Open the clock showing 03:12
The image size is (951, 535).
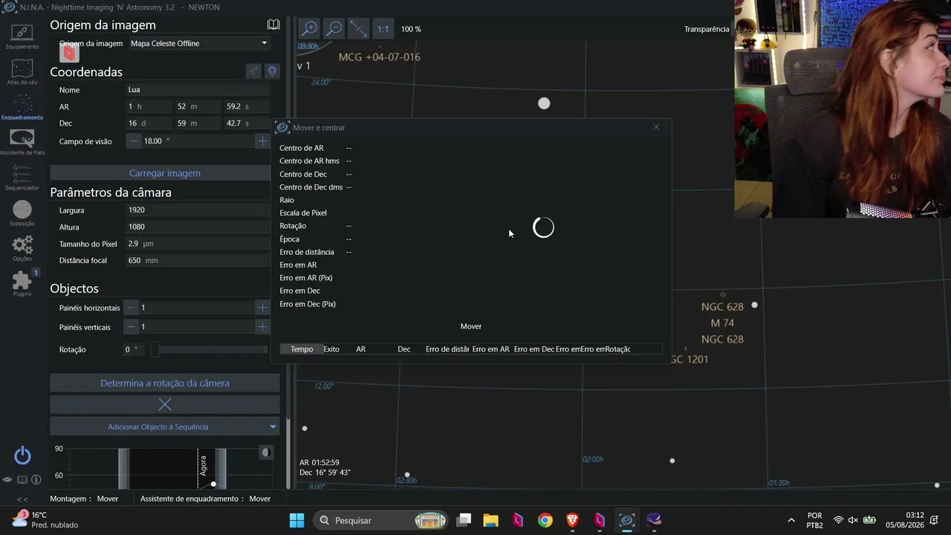(x=905, y=520)
